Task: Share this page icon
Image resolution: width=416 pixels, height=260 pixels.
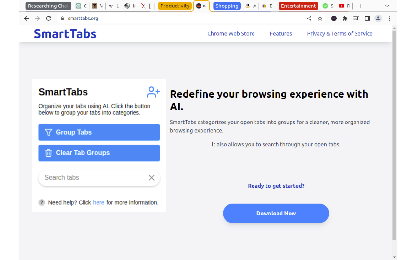Action: coord(309,19)
